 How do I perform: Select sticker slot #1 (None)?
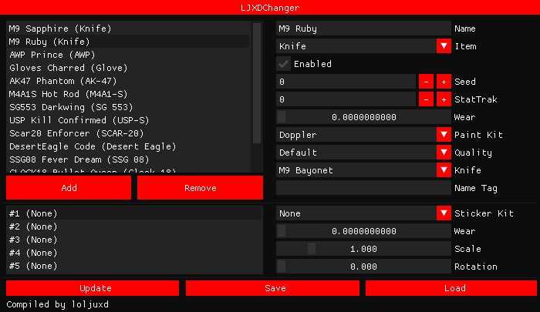(x=134, y=213)
